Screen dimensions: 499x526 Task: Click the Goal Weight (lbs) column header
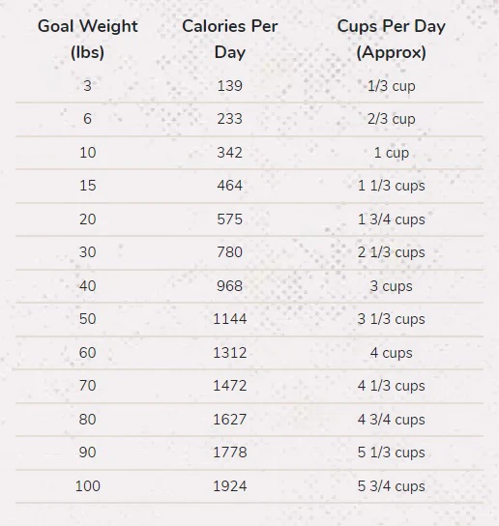point(88,40)
